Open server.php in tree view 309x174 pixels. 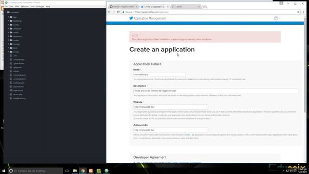point(18,94)
